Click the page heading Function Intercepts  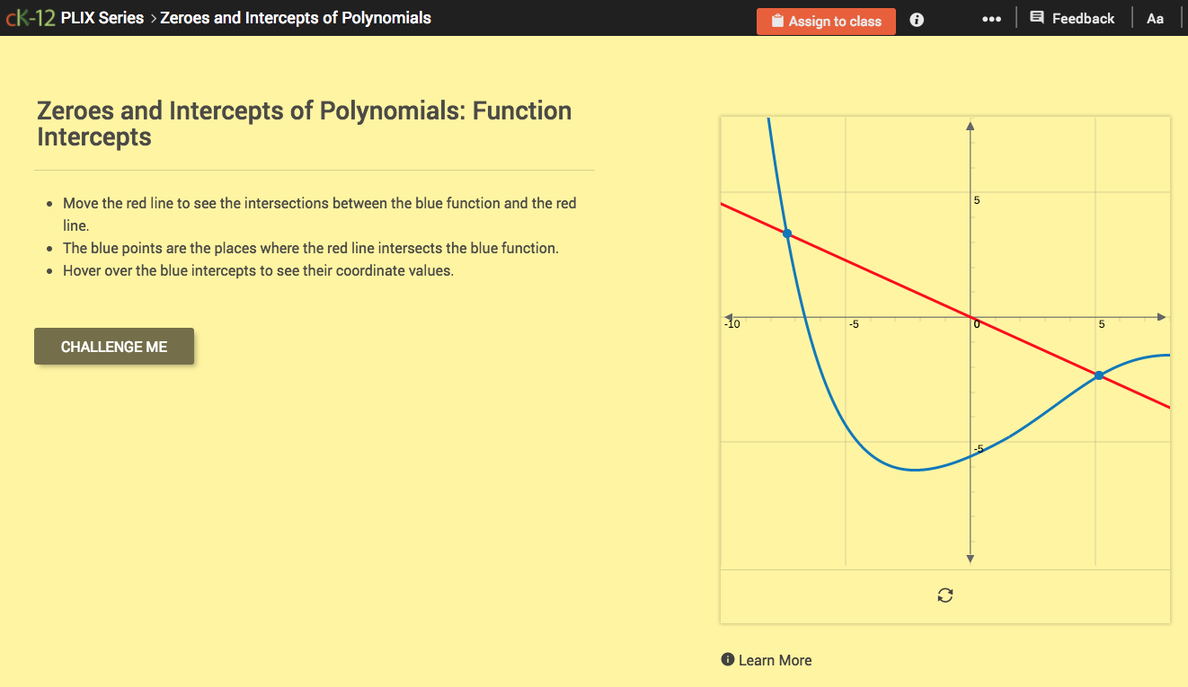point(304,123)
